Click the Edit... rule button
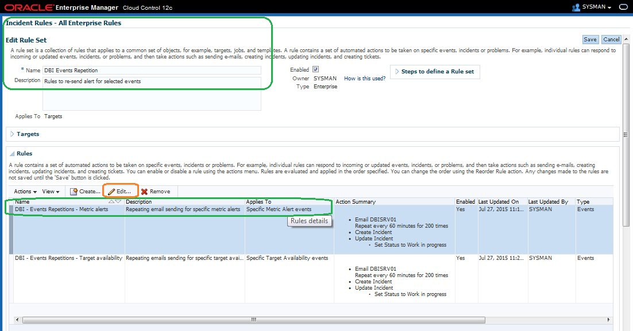This screenshot has height=331, width=633. (x=120, y=192)
